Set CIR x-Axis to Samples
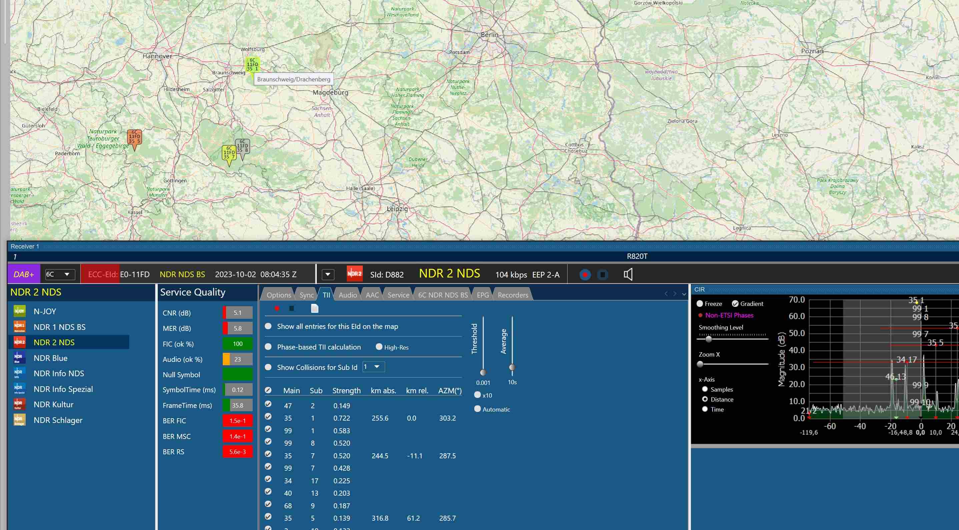The image size is (959, 530). click(x=705, y=389)
